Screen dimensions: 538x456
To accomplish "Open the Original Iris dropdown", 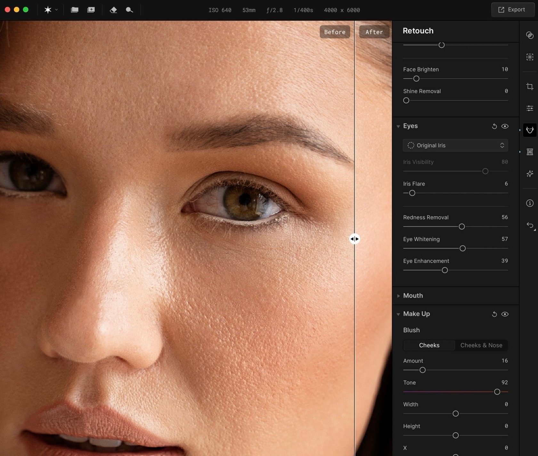I will click(455, 145).
